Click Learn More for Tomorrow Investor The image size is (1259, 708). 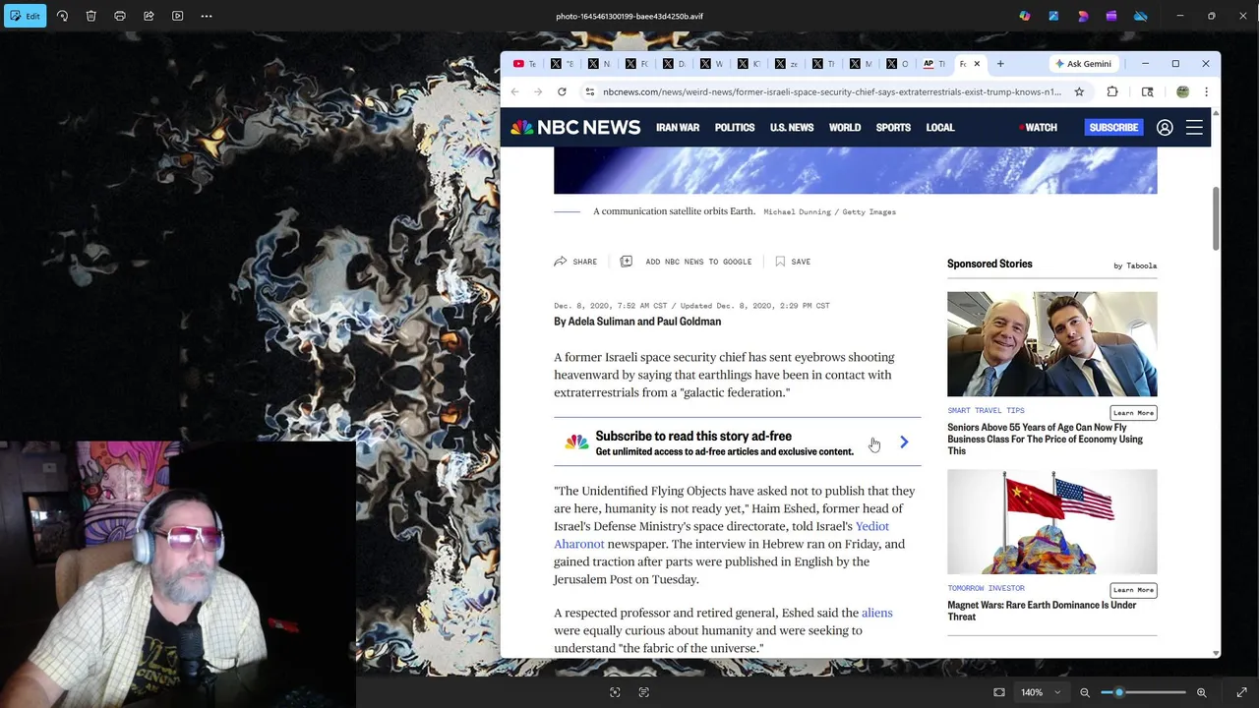(x=1133, y=590)
